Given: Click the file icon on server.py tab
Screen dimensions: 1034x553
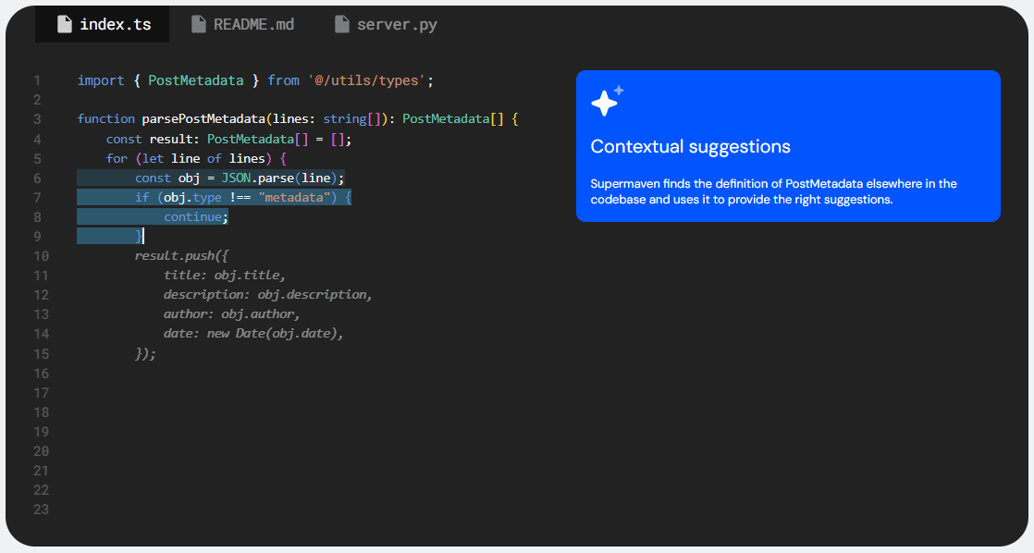Looking at the screenshot, I should (x=341, y=24).
